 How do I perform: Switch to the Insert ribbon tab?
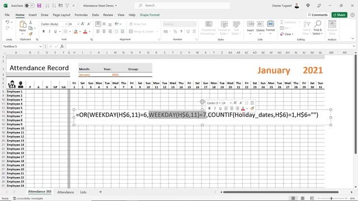pos(32,15)
